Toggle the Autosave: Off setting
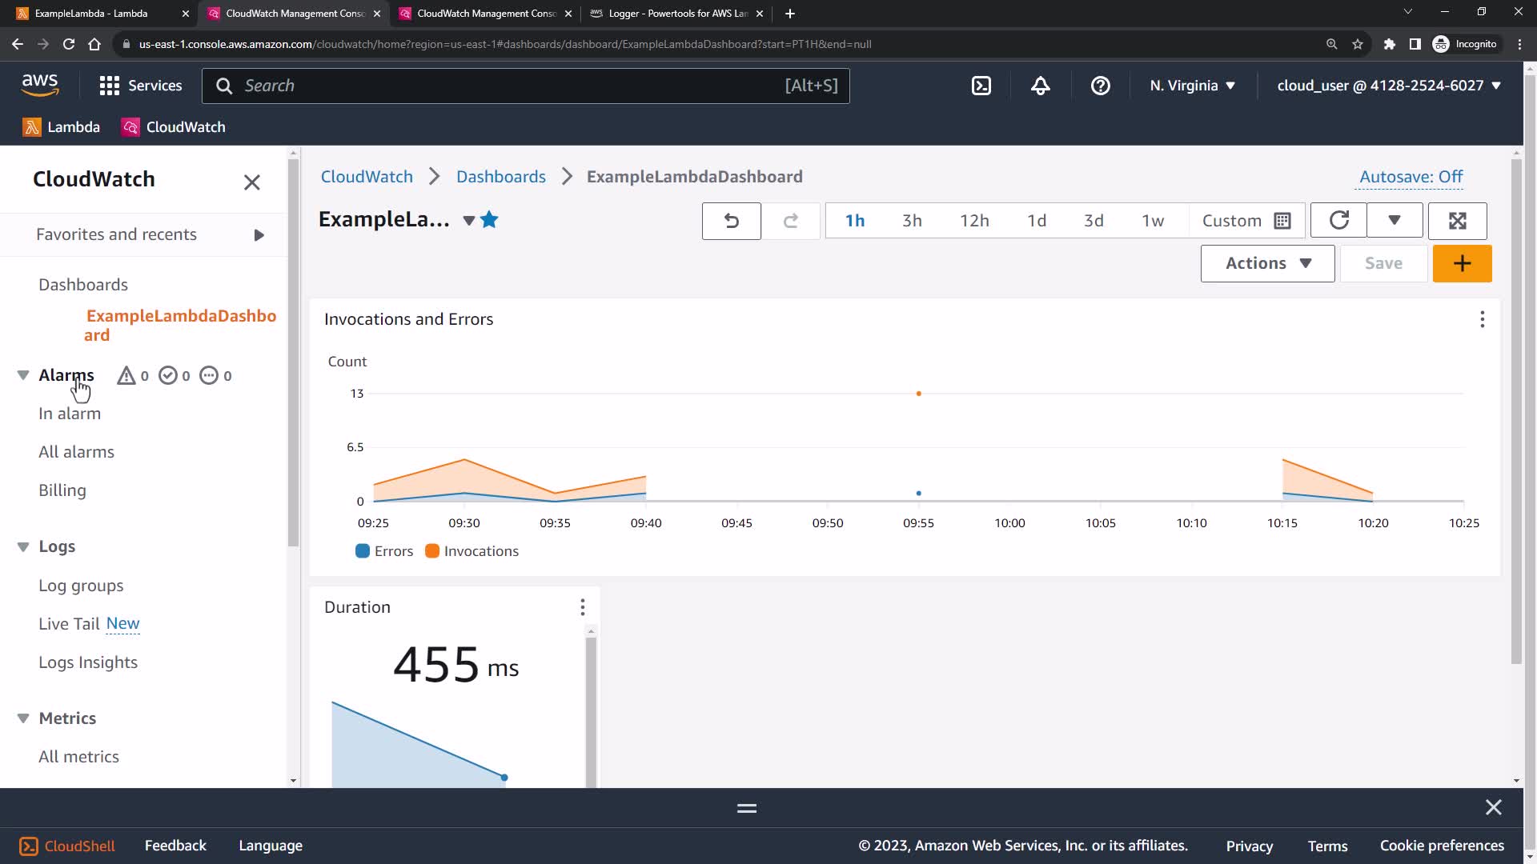 tap(1411, 177)
